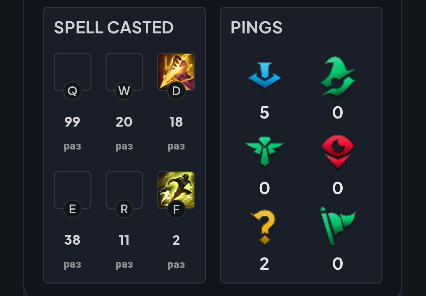Click the PINGS panel heading
The height and width of the screenshot is (296, 426).
(256, 28)
